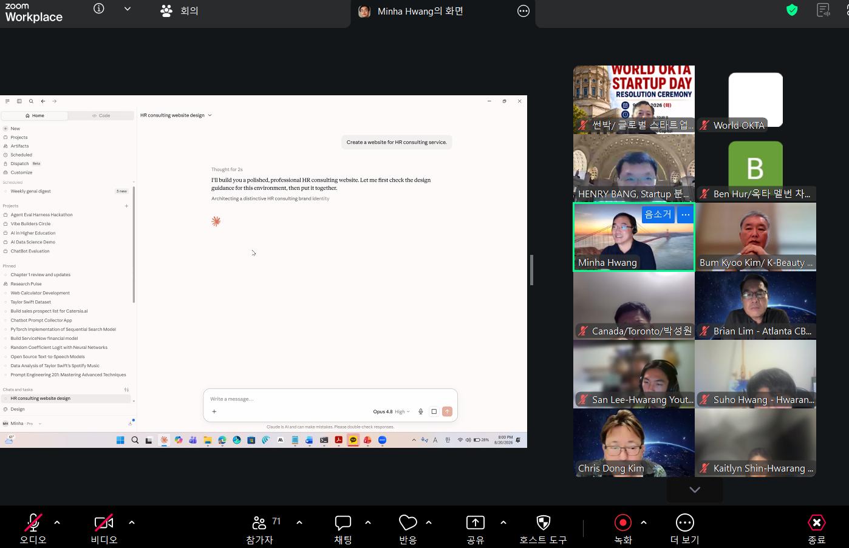849x548 pixels.
Task: Open the Research Pulse pinned item
Action: click(26, 284)
